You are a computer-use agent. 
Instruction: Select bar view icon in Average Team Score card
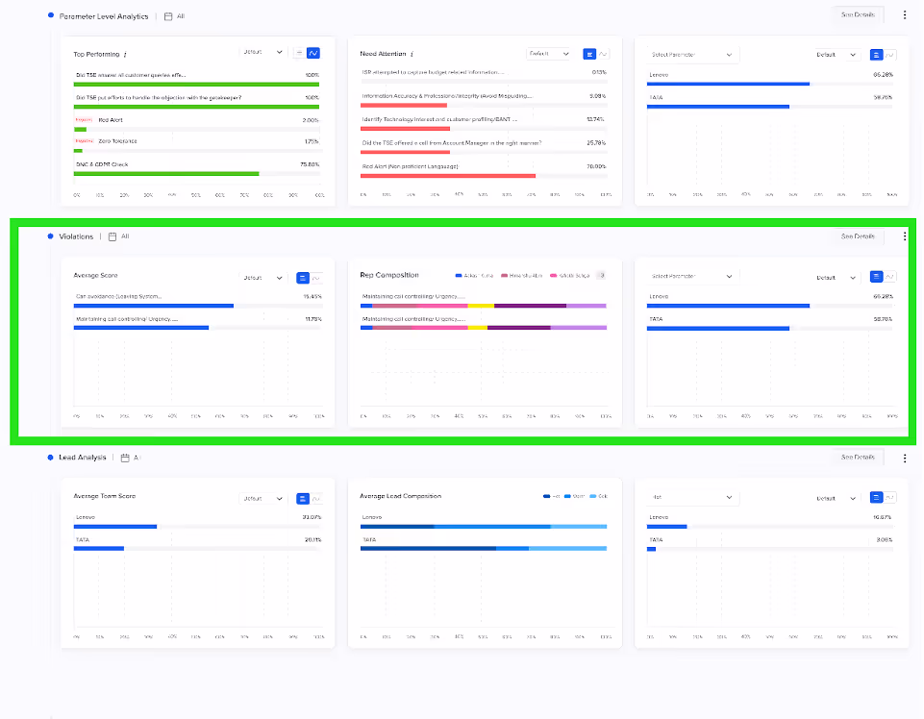302,499
